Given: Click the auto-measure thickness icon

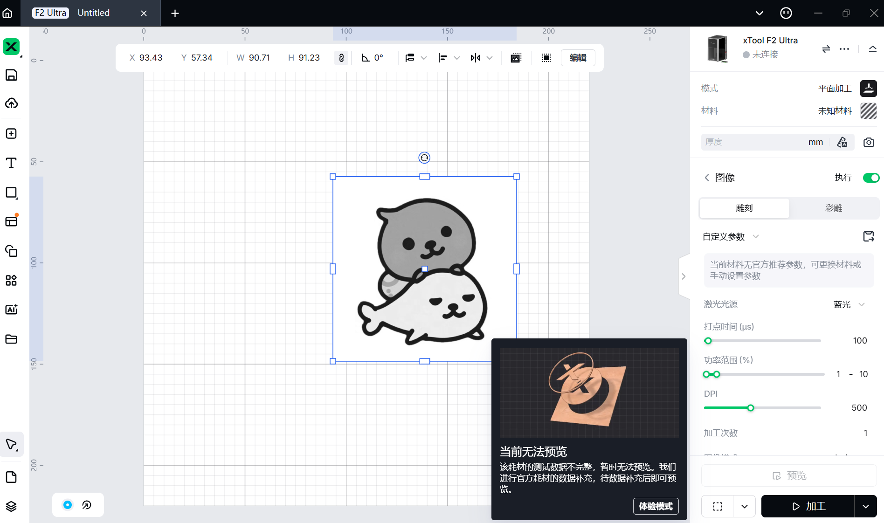Looking at the screenshot, I should click(x=842, y=142).
